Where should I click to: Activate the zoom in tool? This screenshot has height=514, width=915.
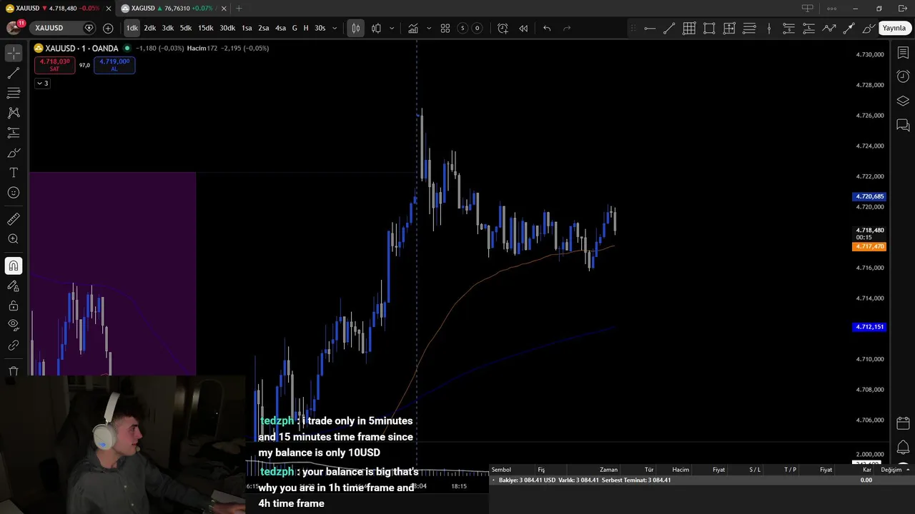14,239
